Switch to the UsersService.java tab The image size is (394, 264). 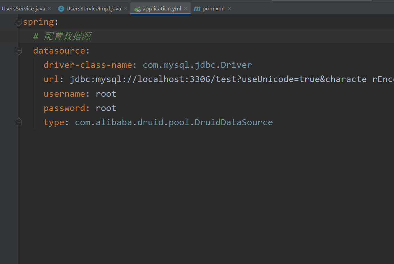tap(23, 9)
